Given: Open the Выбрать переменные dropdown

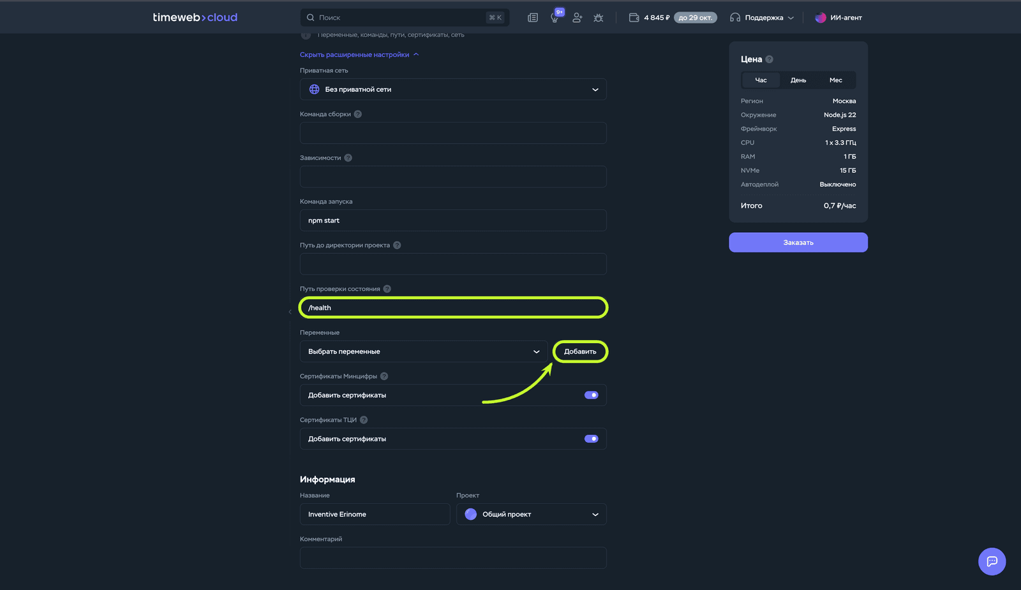Looking at the screenshot, I should coord(424,351).
